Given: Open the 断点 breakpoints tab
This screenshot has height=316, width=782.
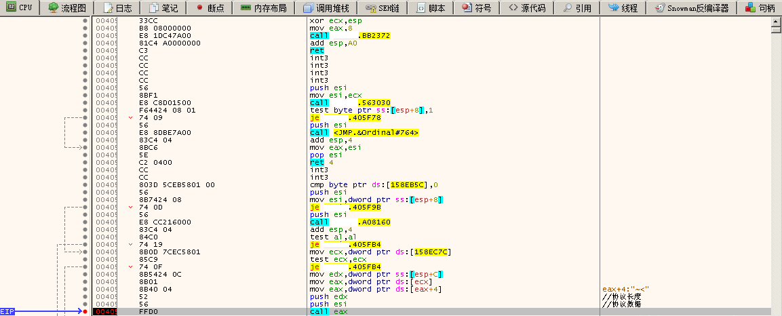Looking at the screenshot, I should point(209,8).
